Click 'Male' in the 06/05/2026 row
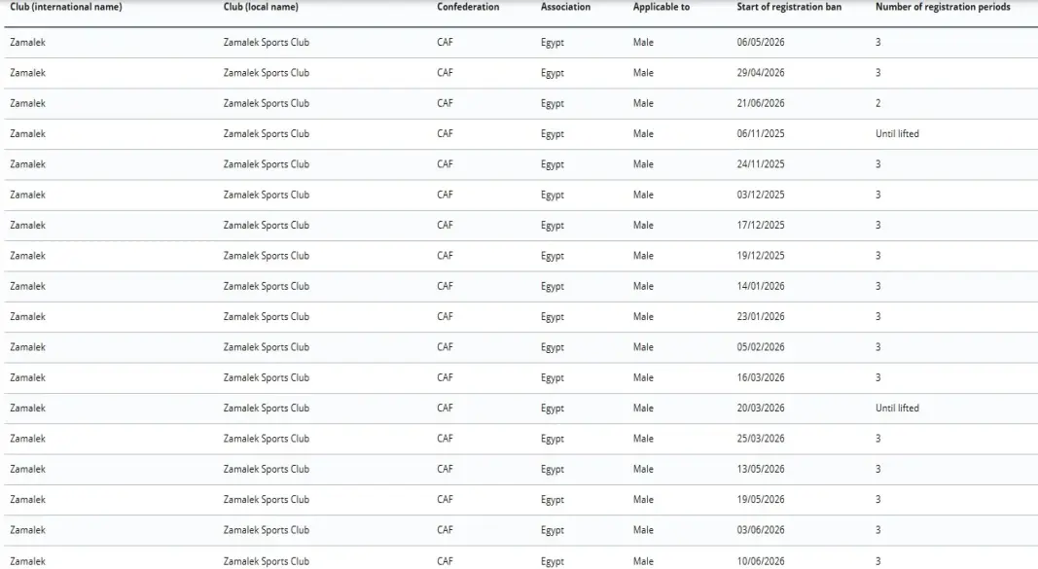The image size is (1038, 569). pos(643,43)
